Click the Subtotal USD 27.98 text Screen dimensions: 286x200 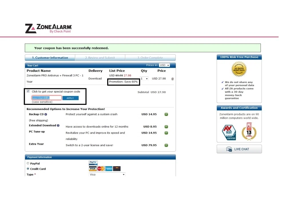pyautogui.click(x=152, y=92)
